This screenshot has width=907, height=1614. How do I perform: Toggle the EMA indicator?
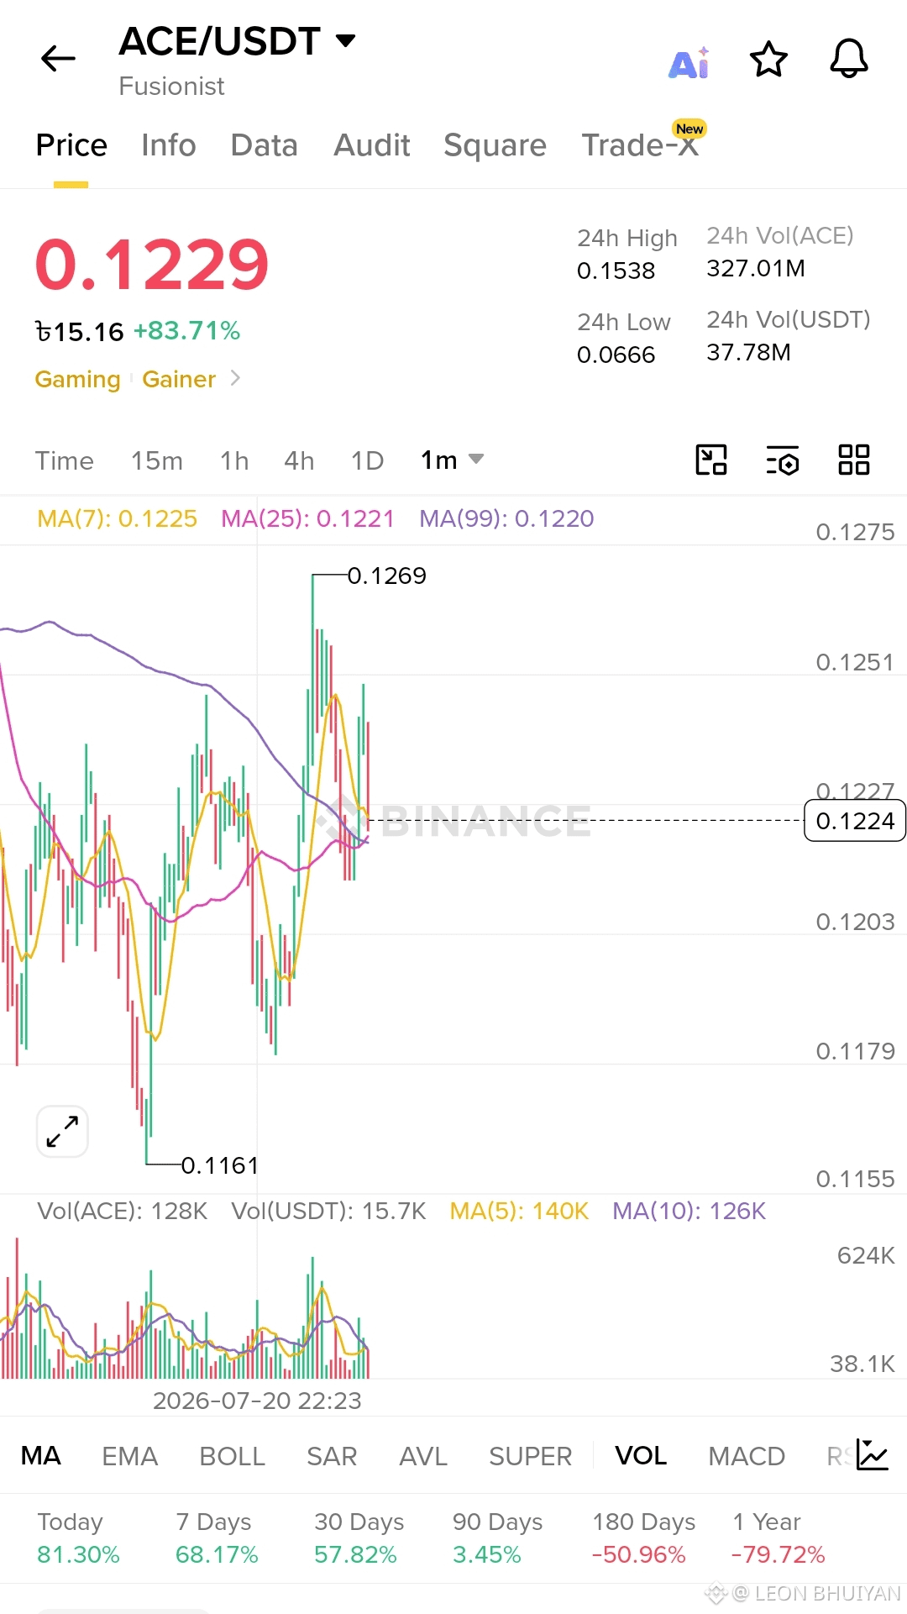pyautogui.click(x=130, y=1455)
